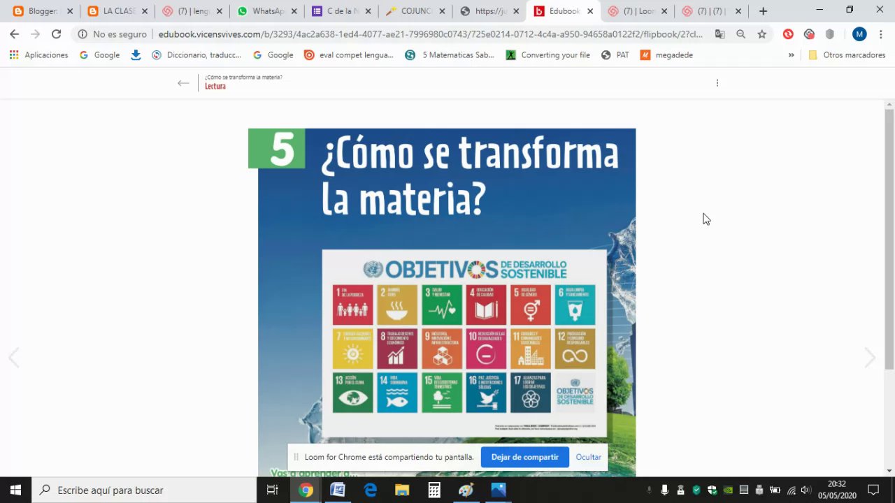Open the '5 Matematicas Sab...' bookmark
The width and height of the screenshot is (895, 503).
click(449, 55)
